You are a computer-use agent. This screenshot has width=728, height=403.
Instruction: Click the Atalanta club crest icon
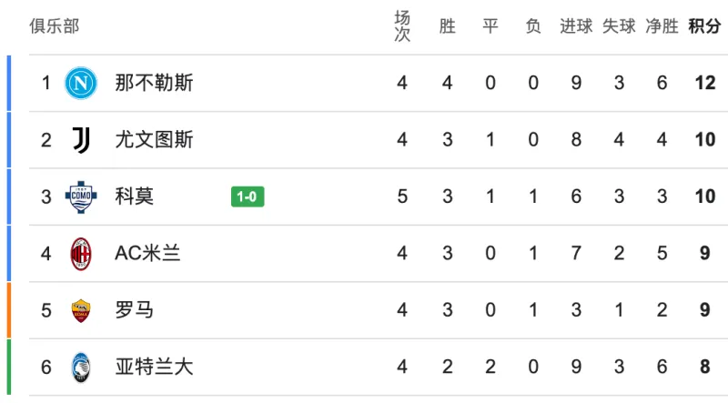tap(80, 368)
